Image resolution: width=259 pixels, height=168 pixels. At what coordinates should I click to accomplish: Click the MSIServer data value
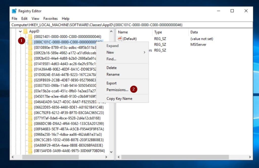(x=198, y=44)
